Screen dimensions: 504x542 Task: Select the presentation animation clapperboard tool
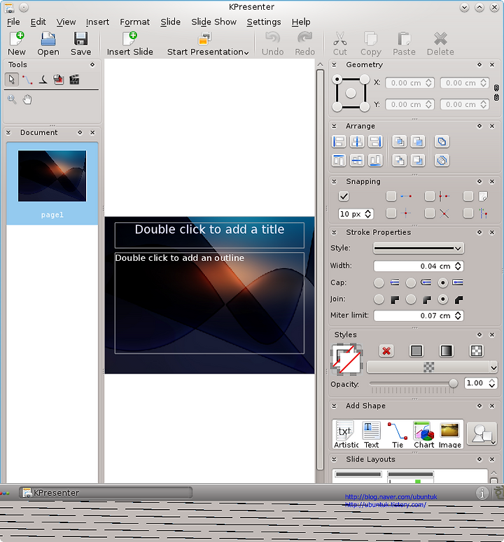point(74,80)
